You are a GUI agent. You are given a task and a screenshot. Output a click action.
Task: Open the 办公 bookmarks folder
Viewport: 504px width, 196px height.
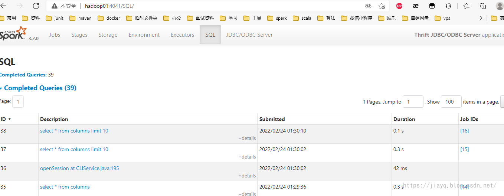[172, 18]
